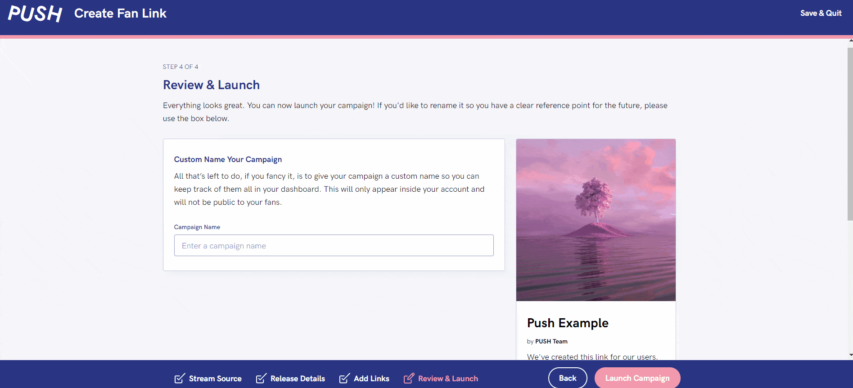Click the Back button
This screenshot has width=853, height=388.
pos(568,378)
